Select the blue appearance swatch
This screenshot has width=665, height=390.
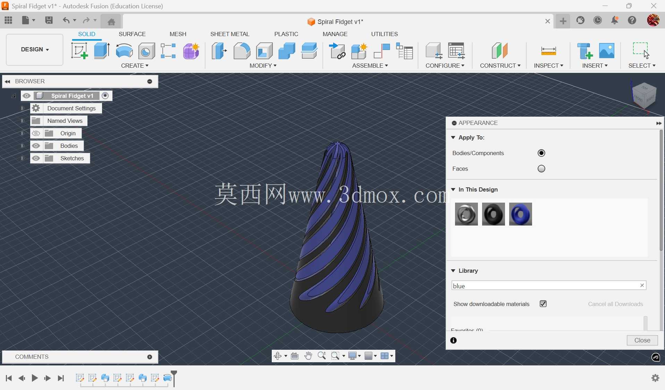pos(521,214)
